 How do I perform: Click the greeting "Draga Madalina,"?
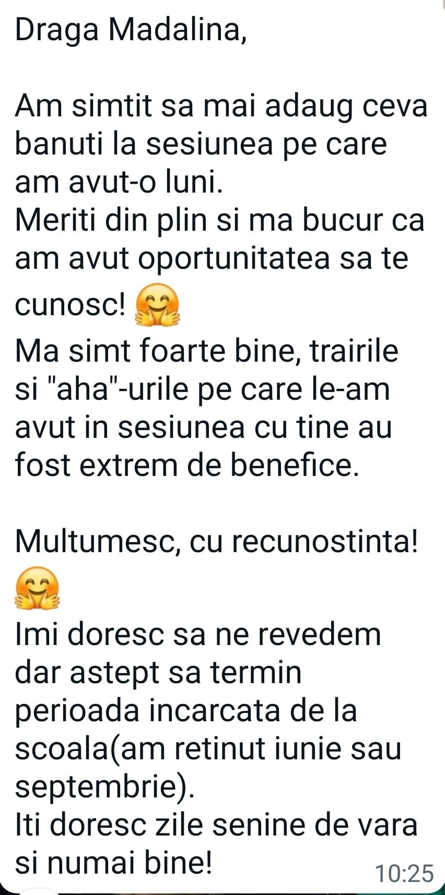(131, 30)
